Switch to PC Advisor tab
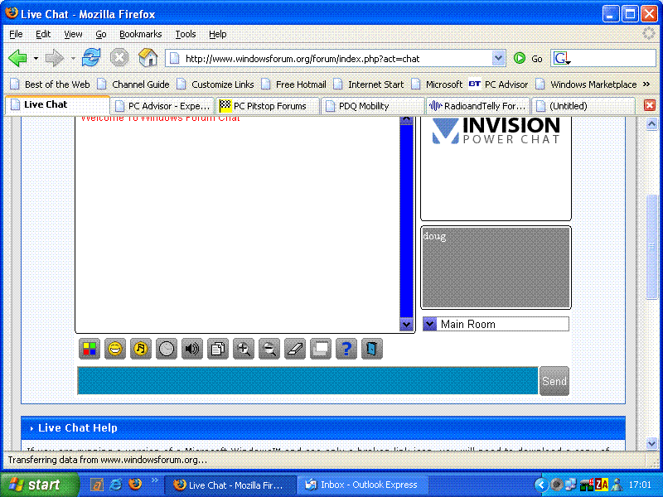Viewport: 663px width, 497px height. click(x=162, y=106)
